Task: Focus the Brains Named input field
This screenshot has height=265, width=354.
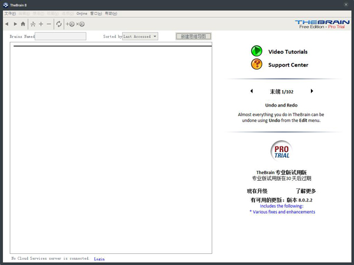Action: pyautogui.click(x=61, y=37)
